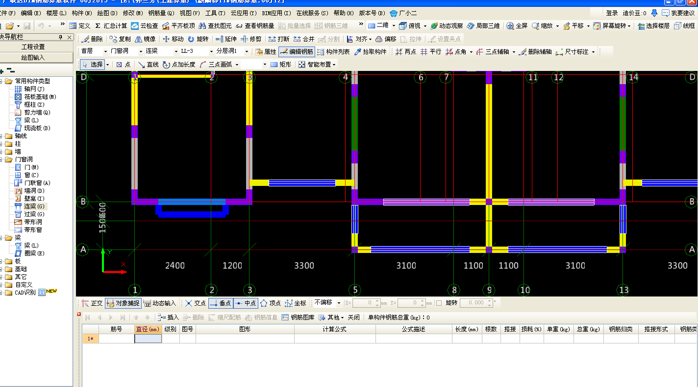Click 关闭 to close rebar editor

pos(353,317)
